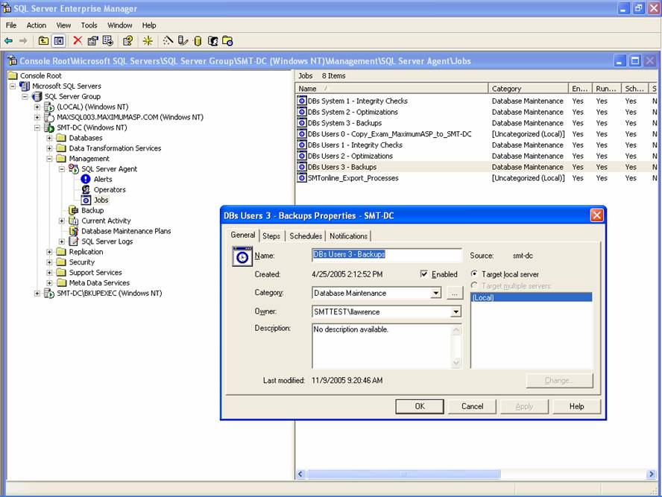Click the job list scroll-right arrow
Image resolution: width=662 pixels, height=497 pixels.
651,474
